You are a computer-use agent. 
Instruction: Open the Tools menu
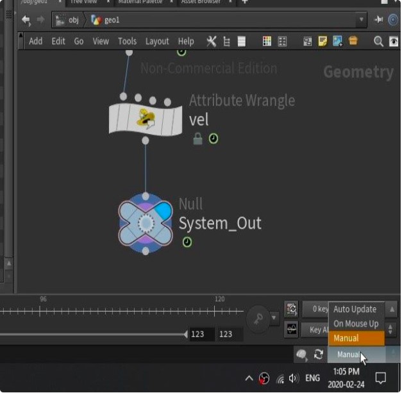127,41
